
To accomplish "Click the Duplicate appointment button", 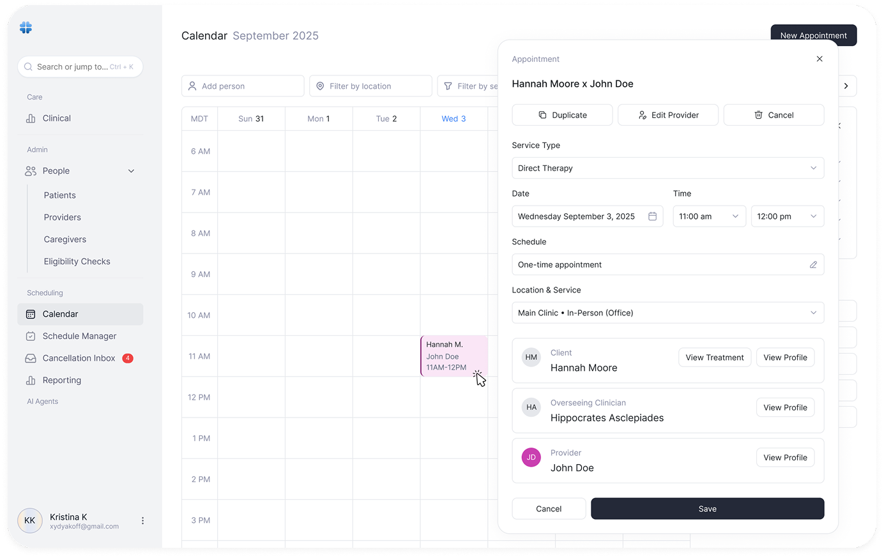I will pos(562,115).
